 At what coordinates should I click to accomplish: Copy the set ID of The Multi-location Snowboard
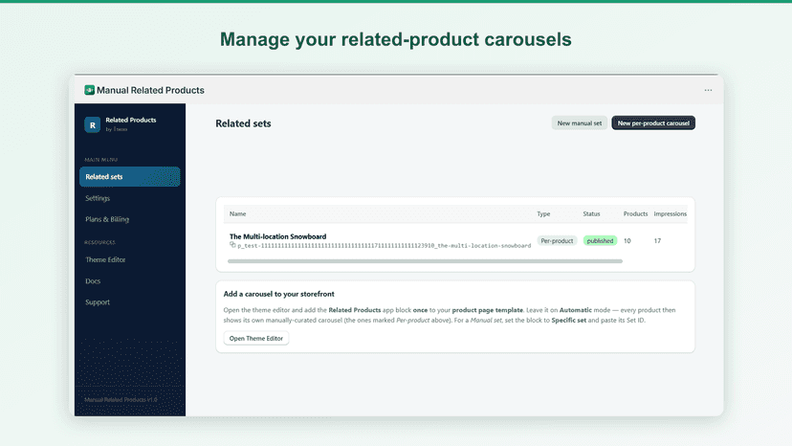tap(232, 245)
